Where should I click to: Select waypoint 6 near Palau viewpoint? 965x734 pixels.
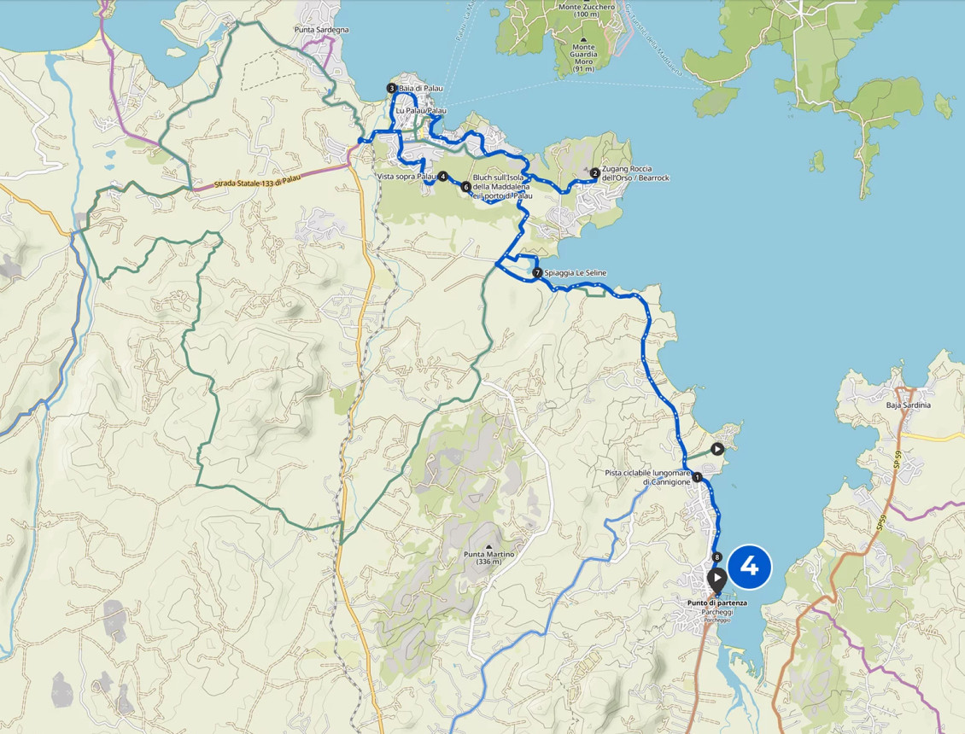point(466,186)
